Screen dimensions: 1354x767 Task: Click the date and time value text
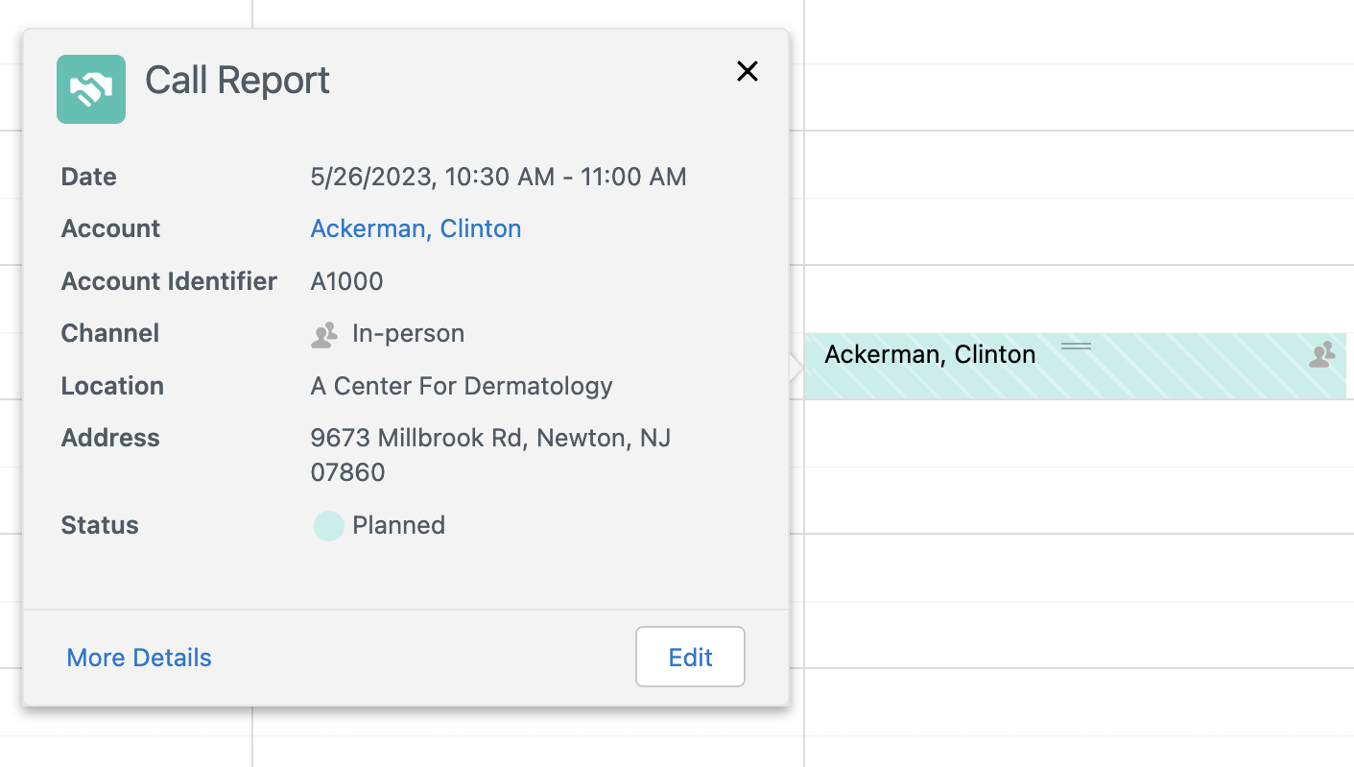pyautogui.click(x=498, y=177)
